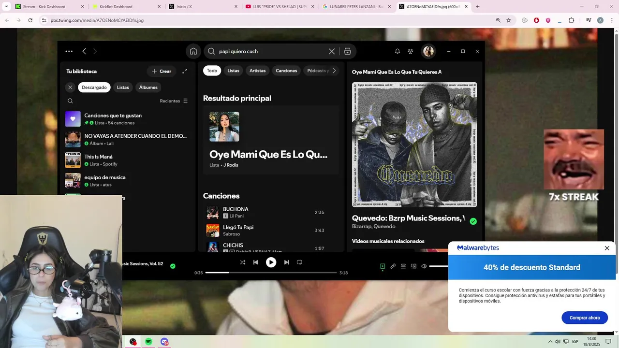The width and height of the screenshot is (619, 348).
Task: Switch to the Inicio / X tab
Action: click(x=202, y=6)
